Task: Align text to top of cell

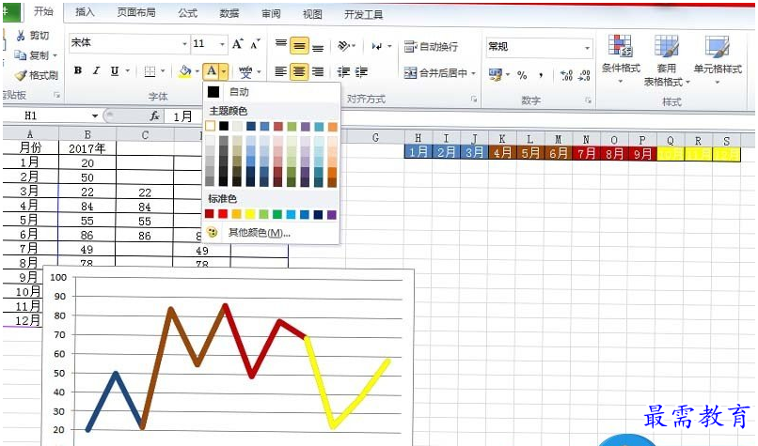Action: [x=281, y=44]
